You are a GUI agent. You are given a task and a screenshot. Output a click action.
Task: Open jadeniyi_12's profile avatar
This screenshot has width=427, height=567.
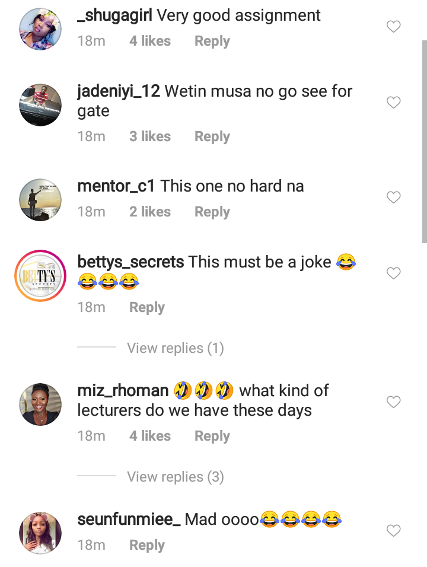tap(40, 105)
